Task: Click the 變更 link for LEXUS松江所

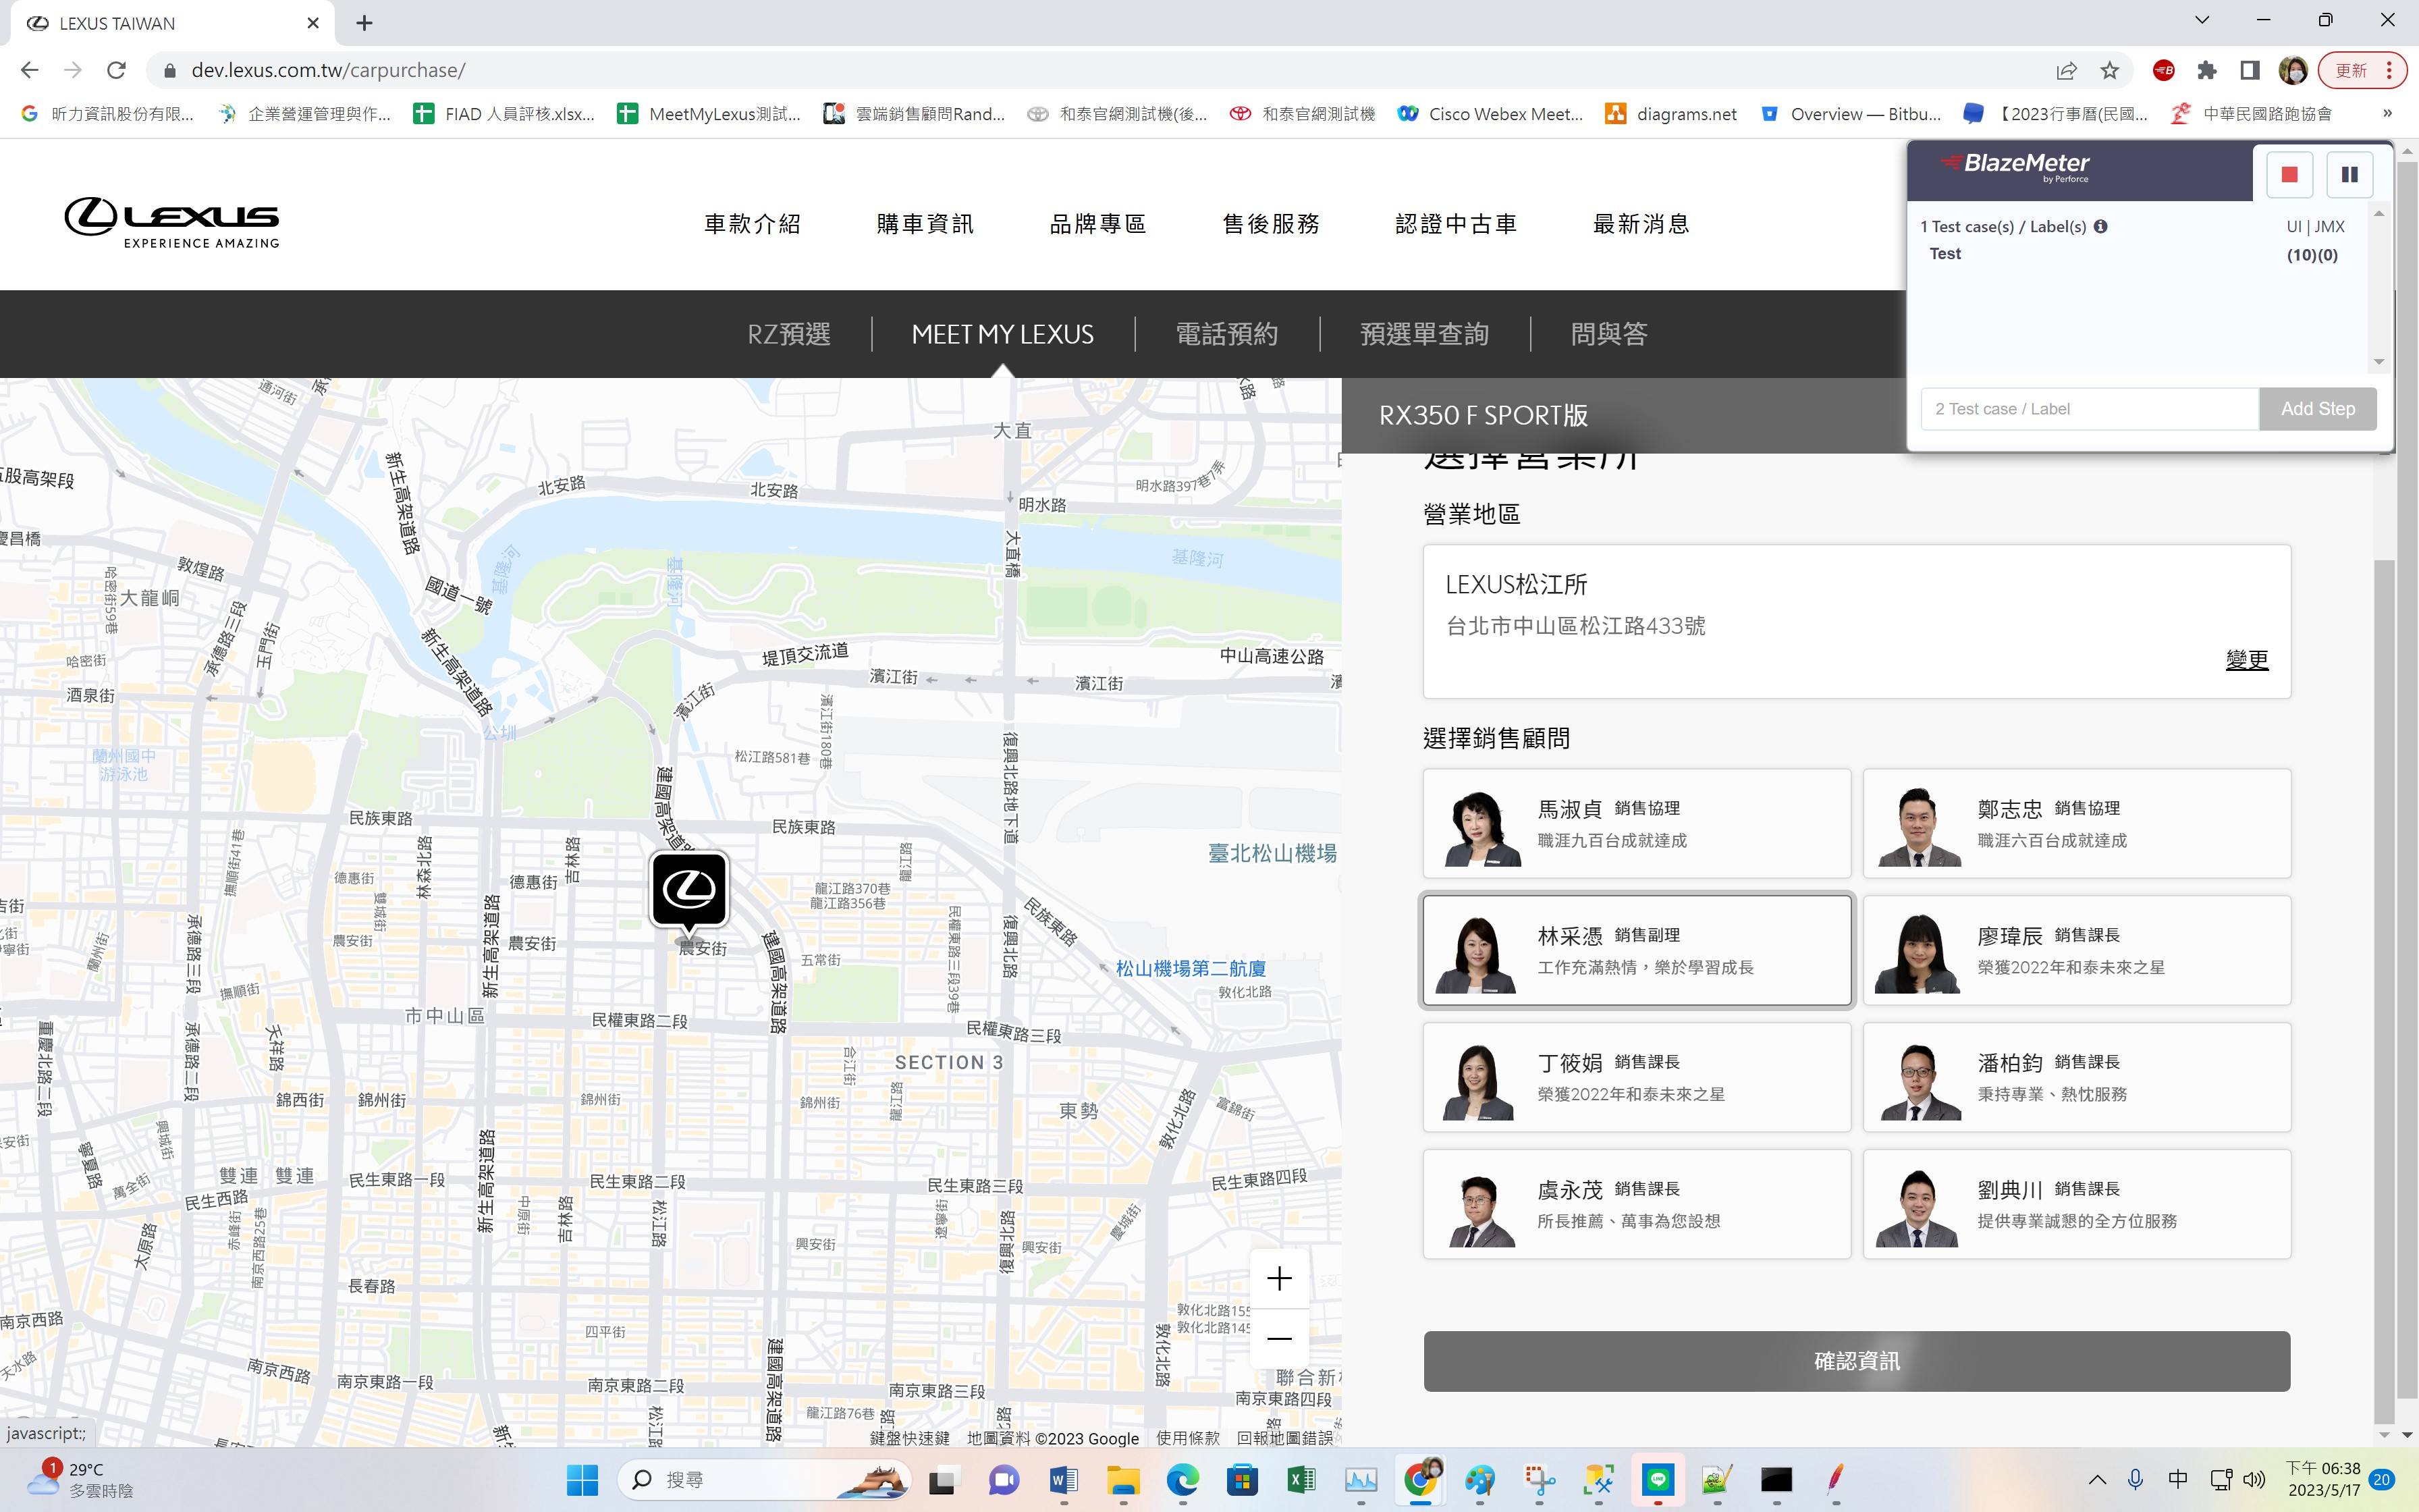Action: pos(2246,660)
